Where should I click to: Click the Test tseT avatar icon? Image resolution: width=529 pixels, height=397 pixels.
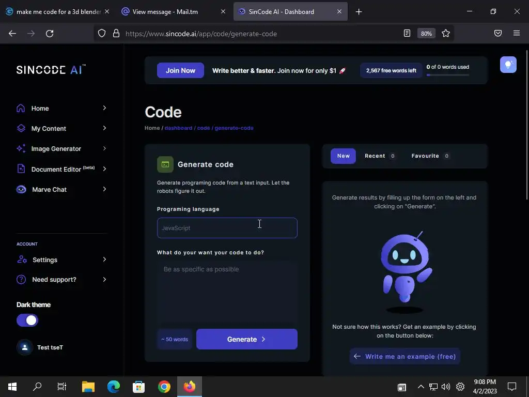(25, 347)
